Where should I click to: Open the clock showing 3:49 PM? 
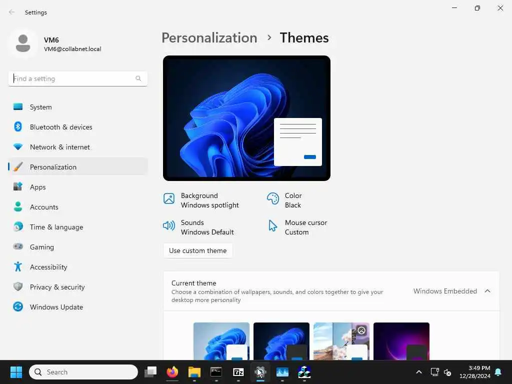pyautogui.click(x=475, y=372)
